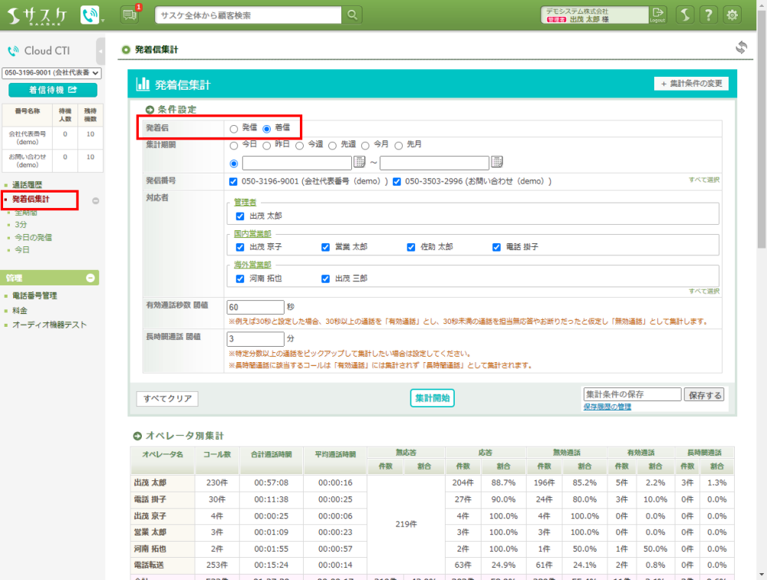Open the 050-3196-9001 phone number dropdown
Image resolution: width=767 pixels, height=580 pixels.
(x=52, y=73)
